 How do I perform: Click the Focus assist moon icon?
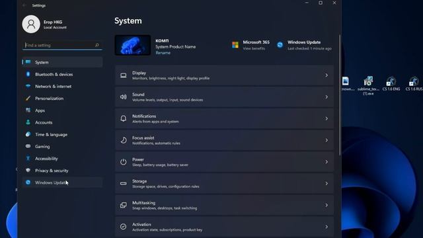124,140
